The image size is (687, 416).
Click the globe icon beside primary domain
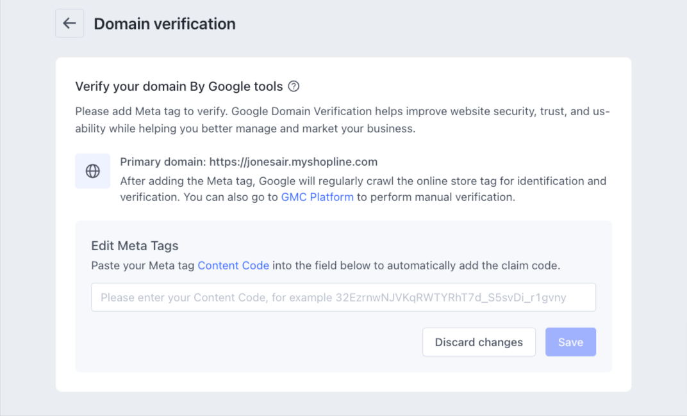tap(93, 171)
